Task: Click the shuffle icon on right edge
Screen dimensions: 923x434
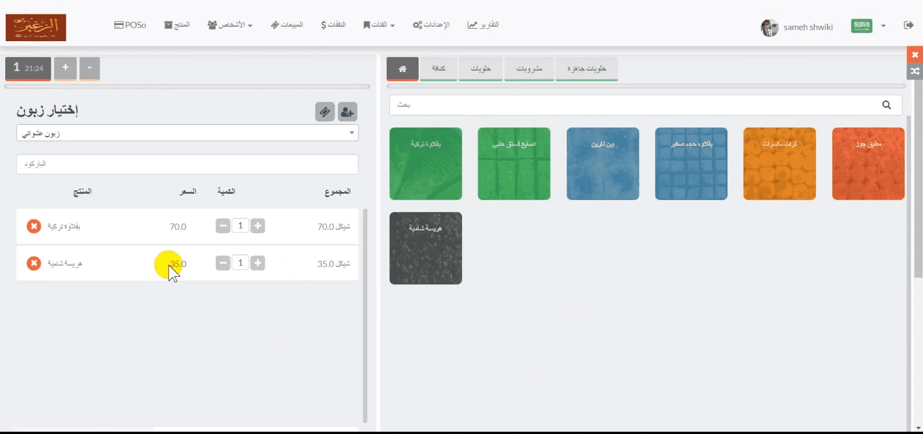Action: [x=915, y=71]
